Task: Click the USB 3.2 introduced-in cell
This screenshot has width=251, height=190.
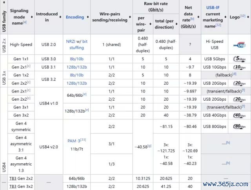Action: (49, 79)
